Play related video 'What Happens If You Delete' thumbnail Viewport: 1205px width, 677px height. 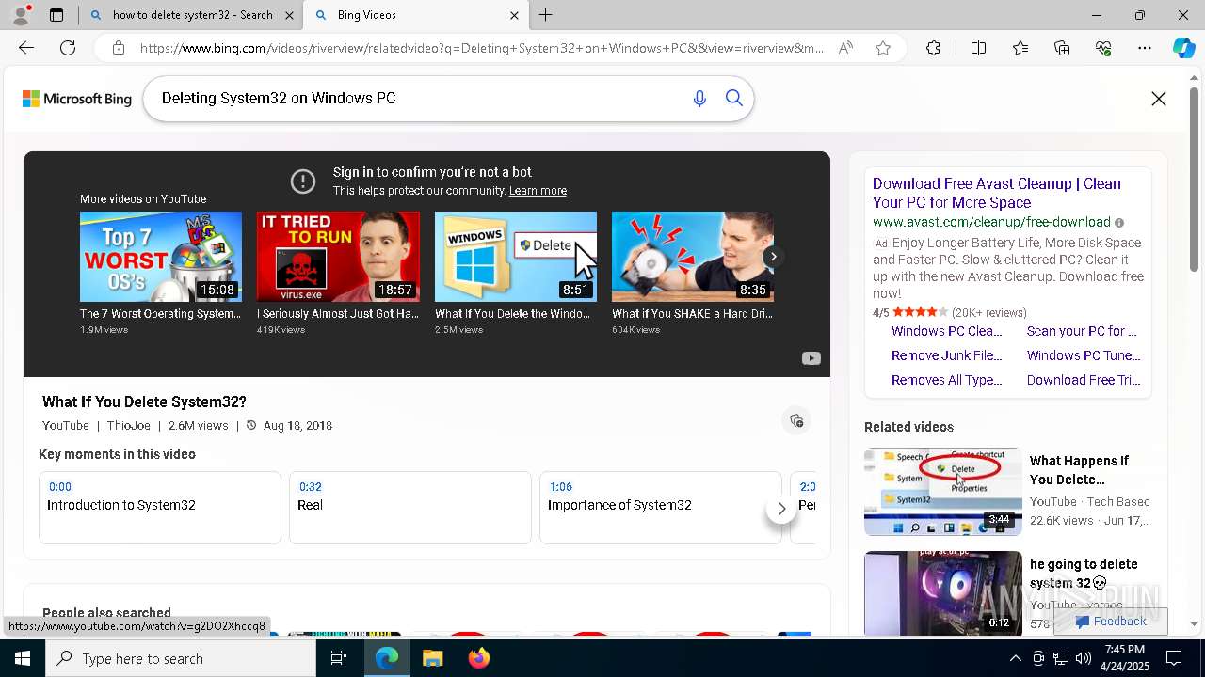tap(943, 492)
